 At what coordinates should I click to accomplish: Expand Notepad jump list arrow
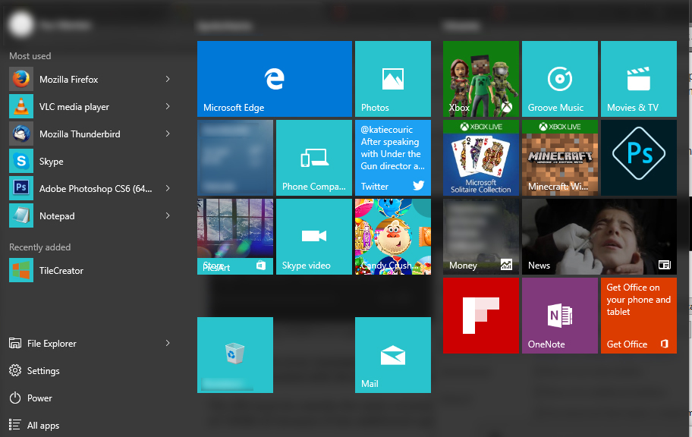168,216
